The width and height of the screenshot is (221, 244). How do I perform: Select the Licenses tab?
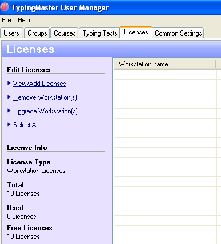click(136, 32)
